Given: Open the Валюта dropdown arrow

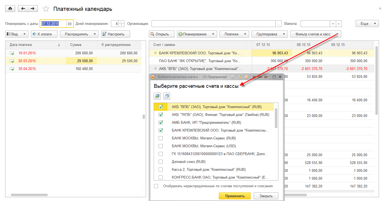Looking at the screenshot, I should click(x=333, y=24).
